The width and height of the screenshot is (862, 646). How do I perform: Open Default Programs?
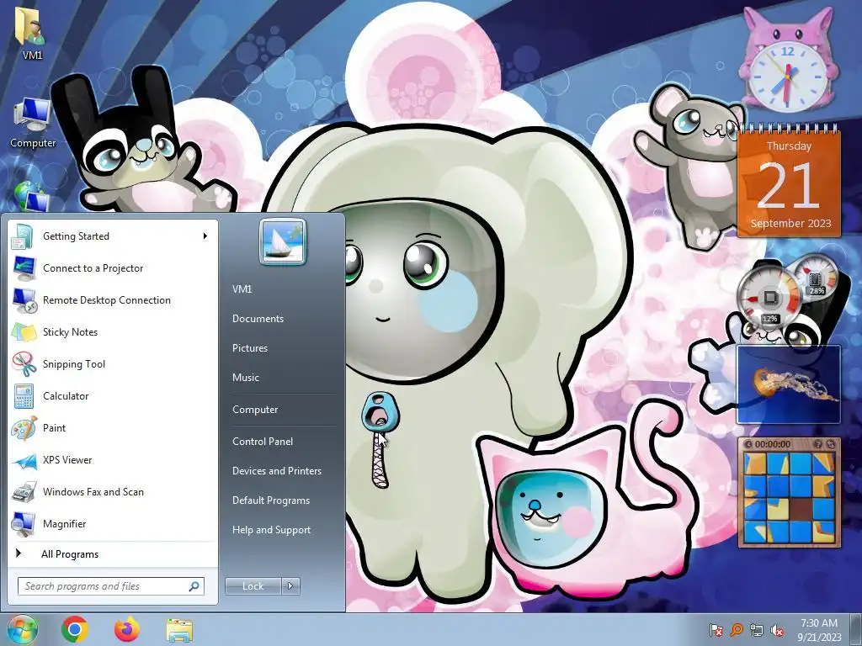(271, 500)
